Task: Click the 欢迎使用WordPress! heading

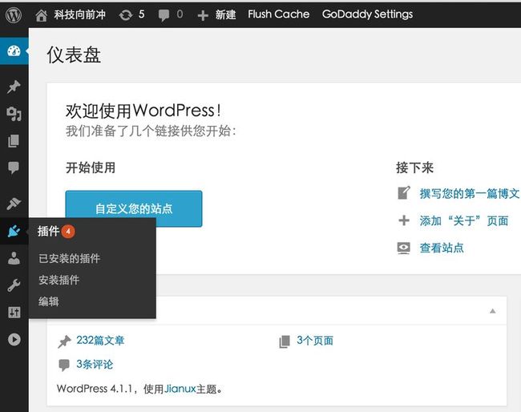Action: click(x=143, y=111)
